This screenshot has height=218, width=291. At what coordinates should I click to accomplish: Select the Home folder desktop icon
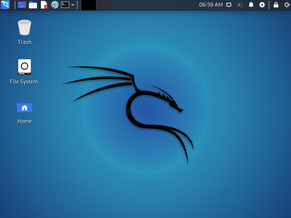(25, 107)
